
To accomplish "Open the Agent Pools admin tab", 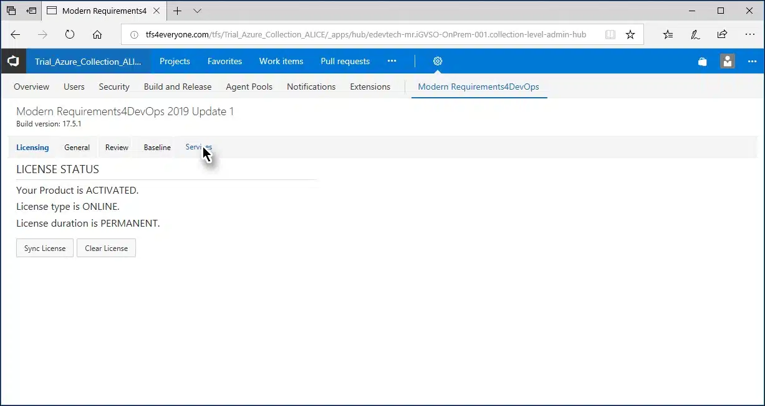I will point(249,87).
